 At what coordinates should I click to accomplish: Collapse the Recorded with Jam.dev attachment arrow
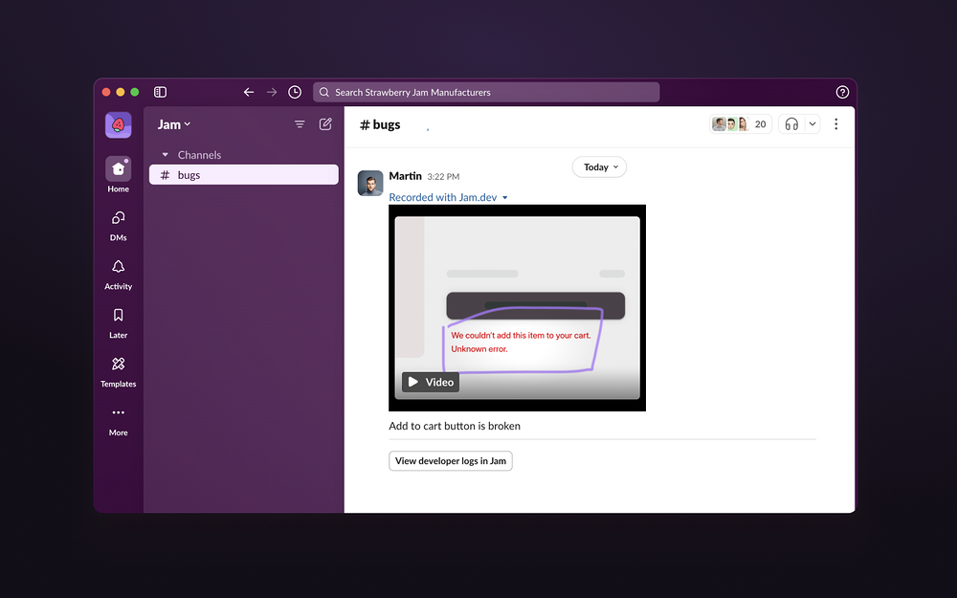tap(504, 198)
